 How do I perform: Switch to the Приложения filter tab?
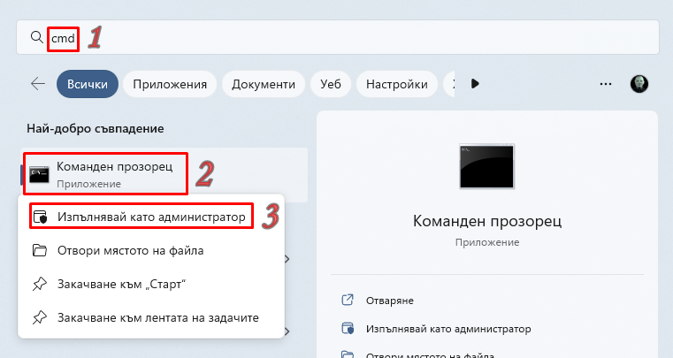click(170, 84)
